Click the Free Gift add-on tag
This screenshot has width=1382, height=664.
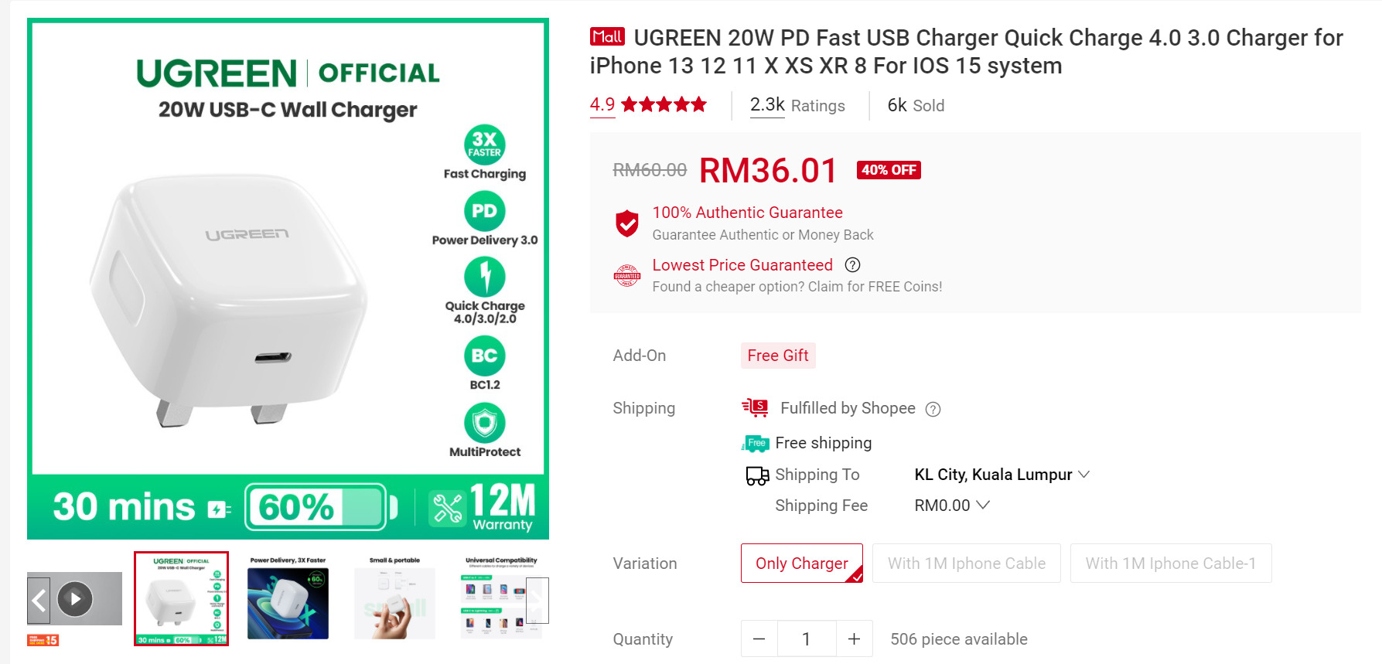[x=778, y=356]
